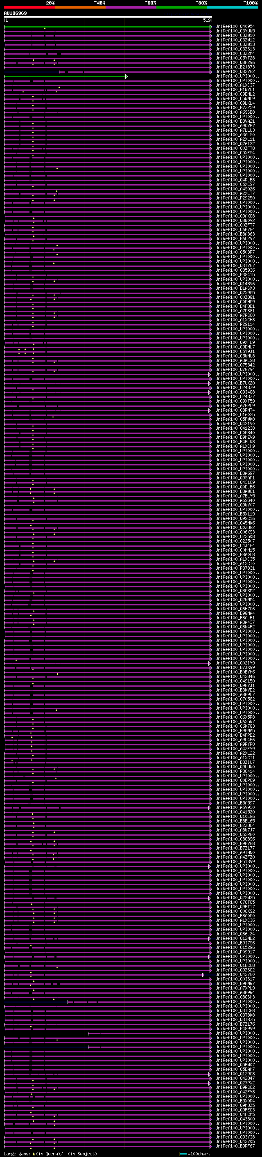Screen dimensions: 262x1157
Task: Click the red 20% identity legend segment
Action: [x=29, y=7]
